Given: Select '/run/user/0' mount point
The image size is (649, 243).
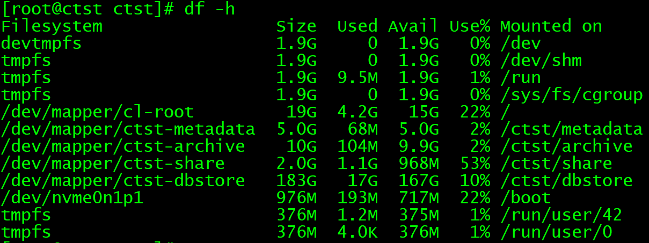Looking at the screenshot, I should (556, 232).
